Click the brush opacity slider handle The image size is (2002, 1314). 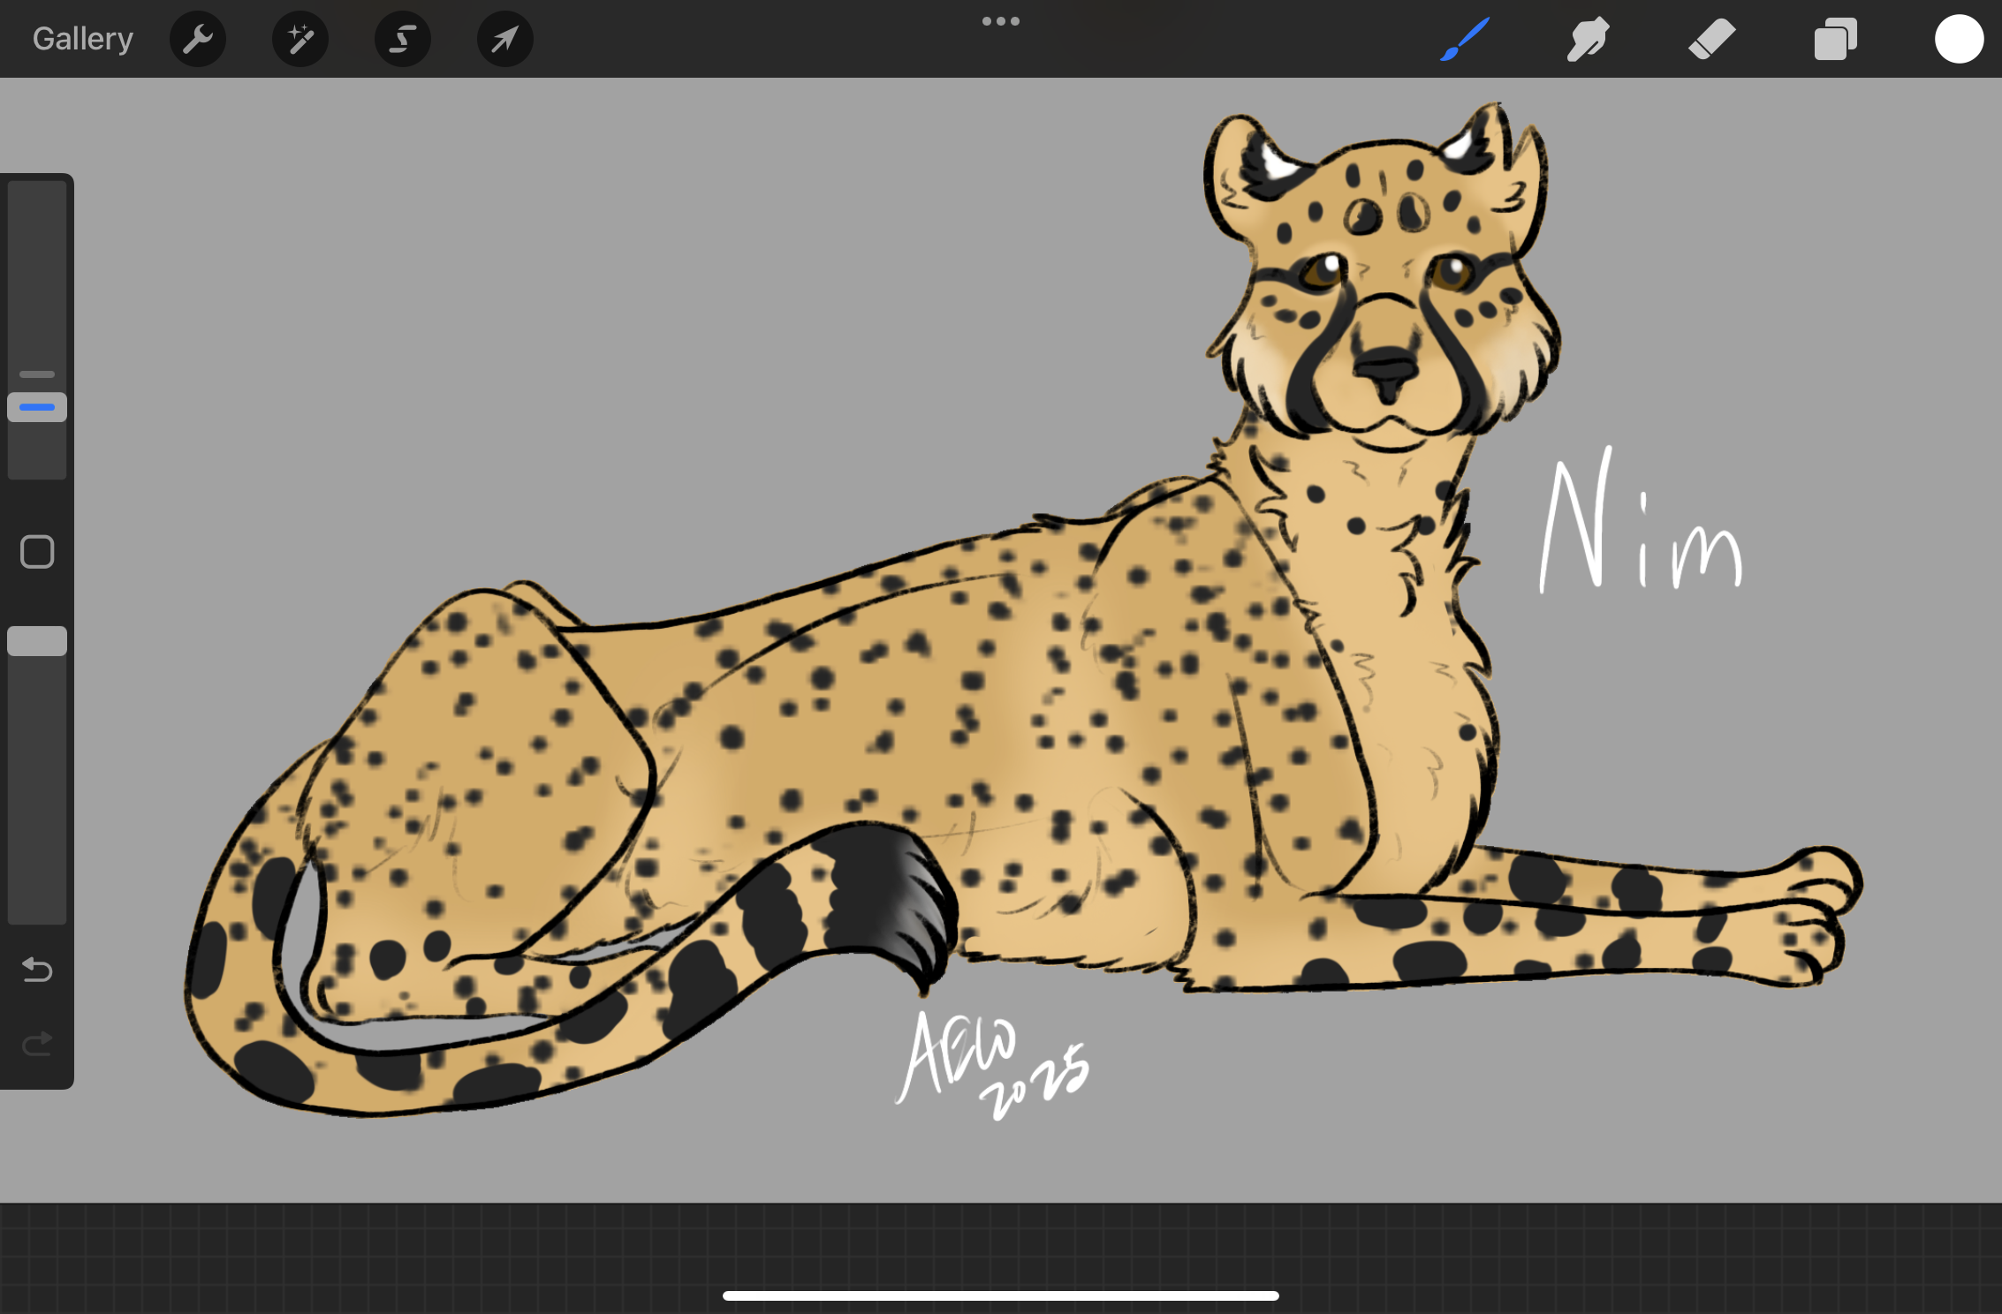click(x=37, y=641)
